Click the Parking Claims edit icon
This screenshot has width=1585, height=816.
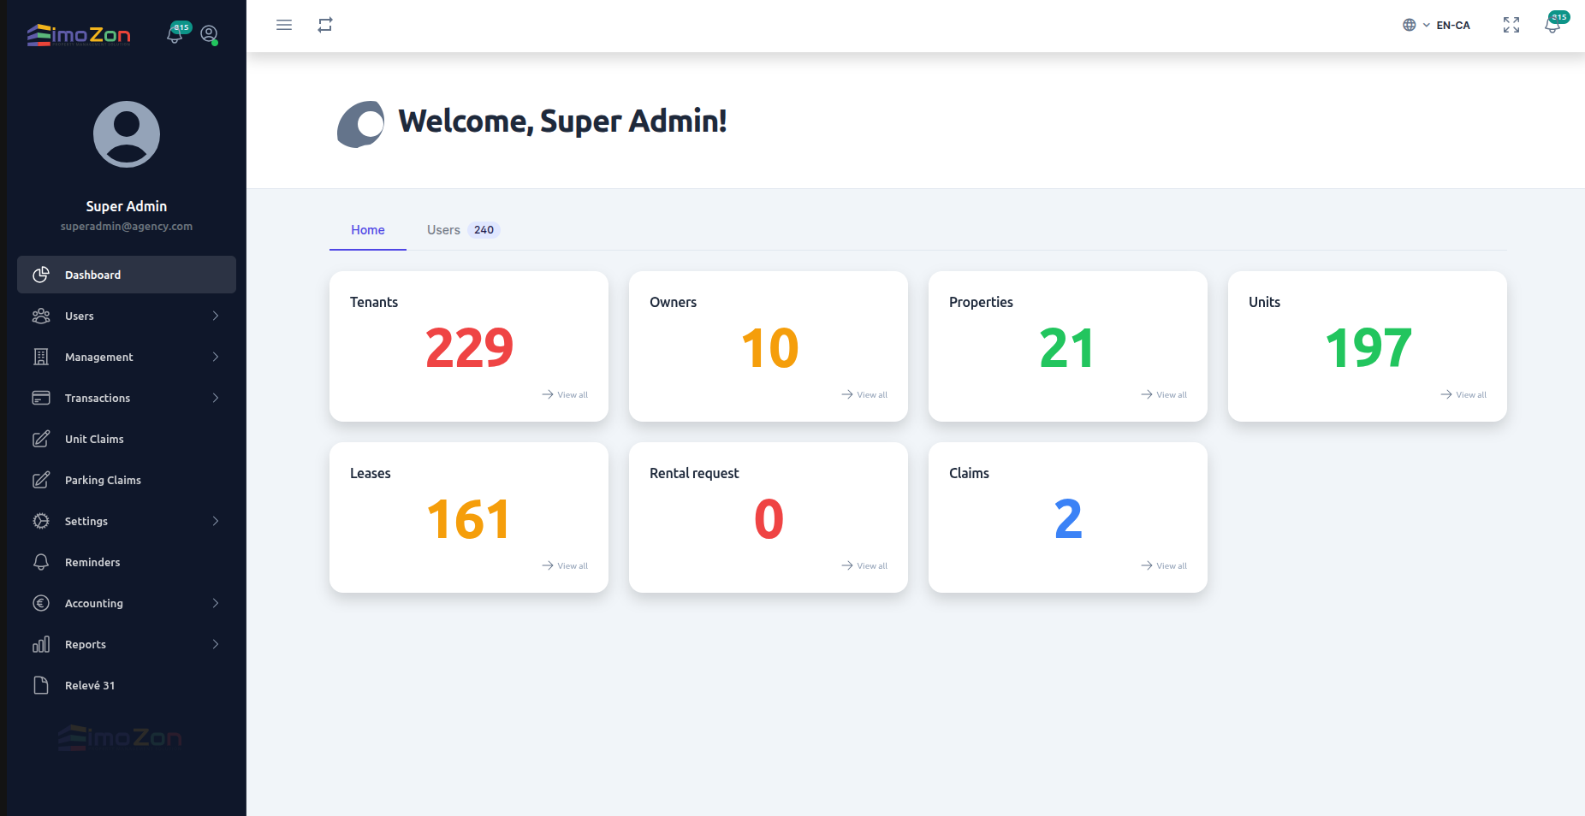click(41, 480)
